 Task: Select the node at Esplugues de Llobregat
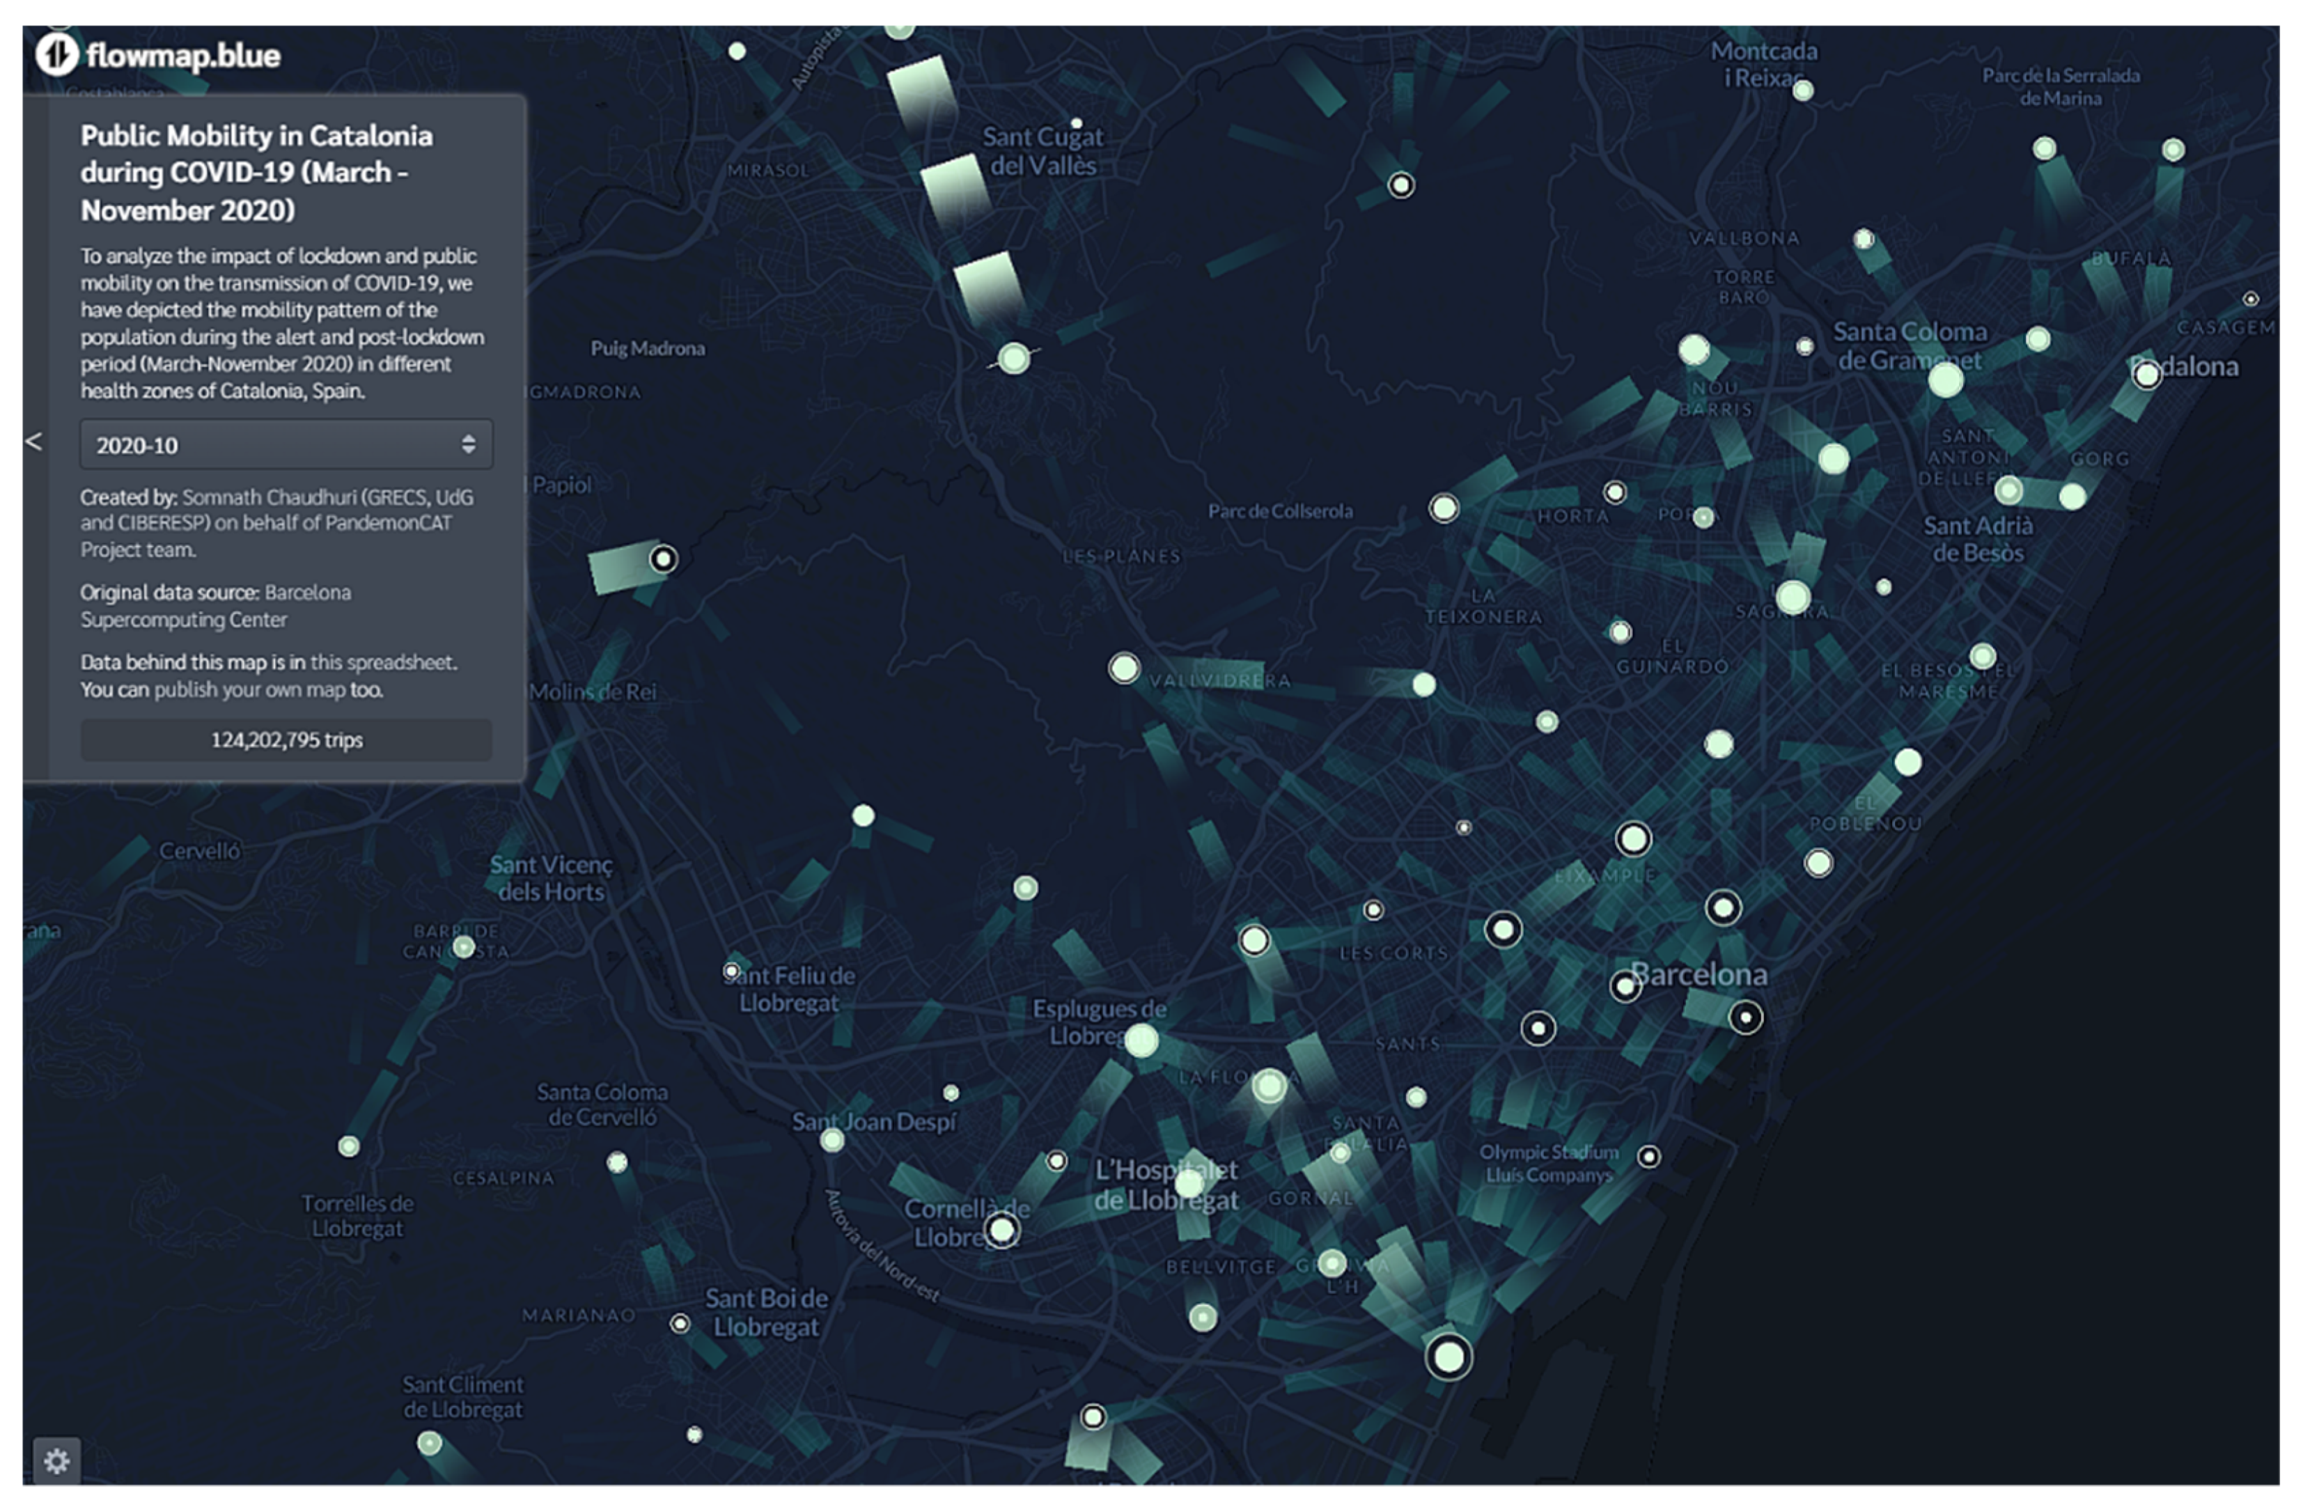coord(1141,1041)
